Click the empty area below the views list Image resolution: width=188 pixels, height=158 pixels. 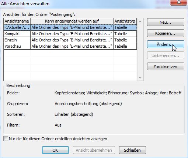[70, 65]
